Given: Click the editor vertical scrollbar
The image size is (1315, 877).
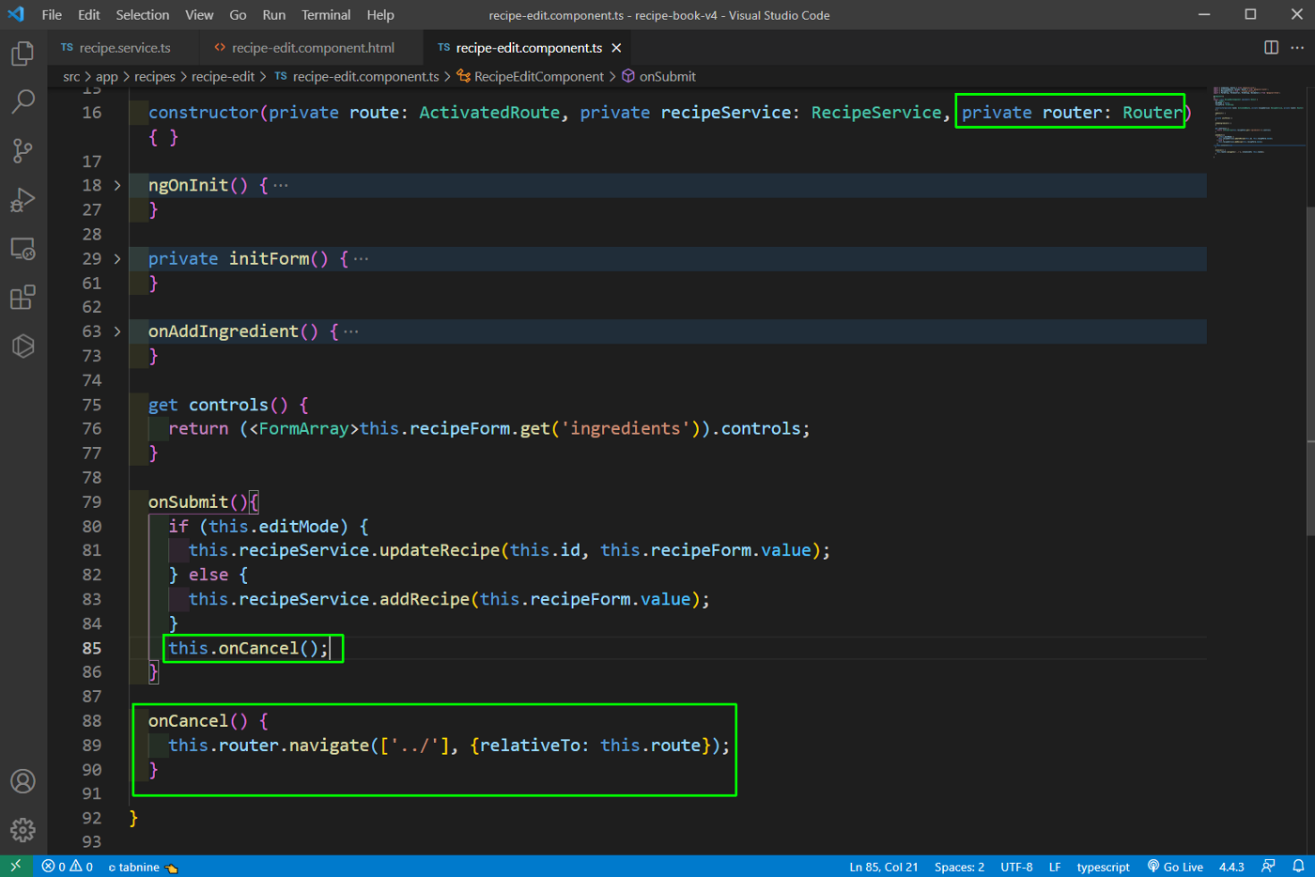Looking at the screenshot, I should pyautogui.click(x=1310, y=371).
